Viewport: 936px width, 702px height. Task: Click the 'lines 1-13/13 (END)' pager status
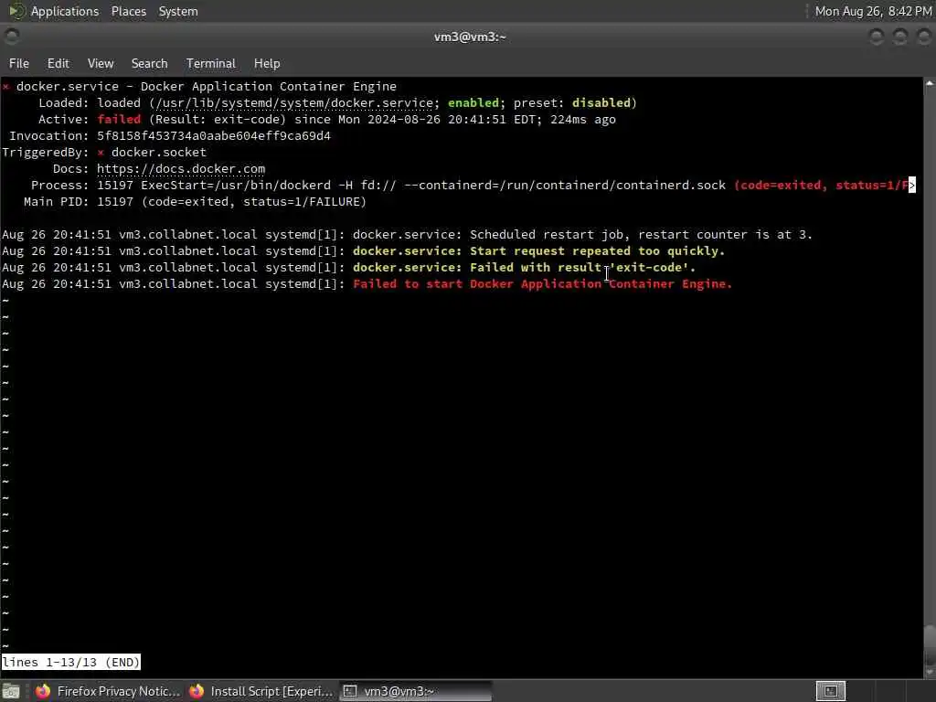70,662
